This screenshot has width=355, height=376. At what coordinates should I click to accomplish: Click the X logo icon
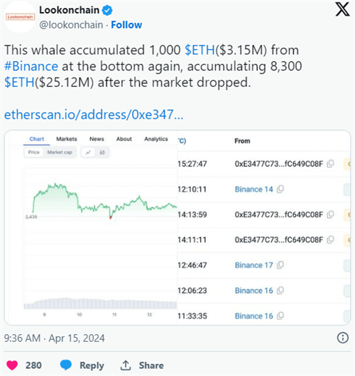pos(342,9)
